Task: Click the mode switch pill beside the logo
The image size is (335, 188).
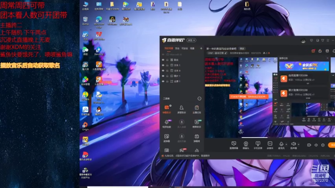Action: click(191, 40)
